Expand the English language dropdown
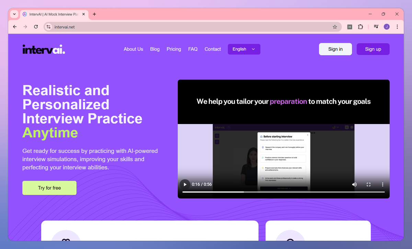Screen dimensions: 412x249 click(x=244, y=49)
